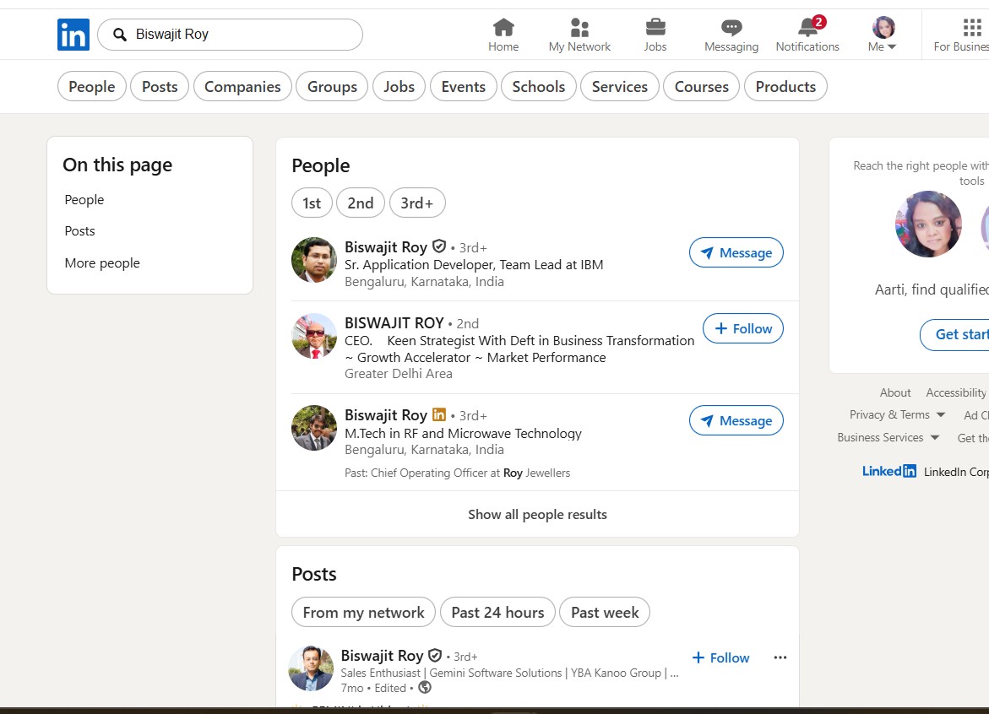Viewport: 989px width, 714px height.
Task: Check the Notifications bell icon
Action: click(x=807, y=28)
